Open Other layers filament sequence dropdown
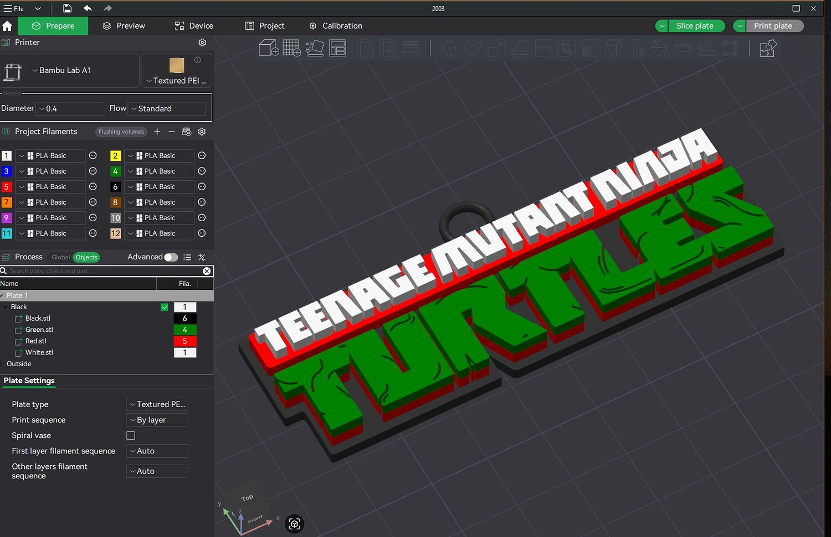 point(157,471)
